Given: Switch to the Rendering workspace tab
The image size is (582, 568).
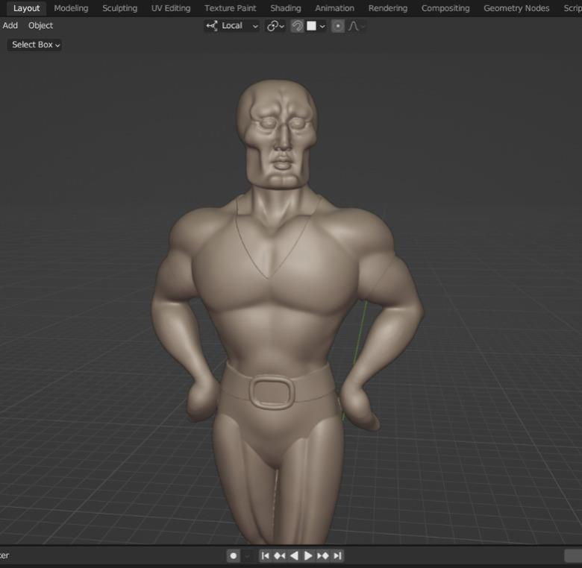Looking at the screenshot, I should pyautogui.click(x=387, y=8).
